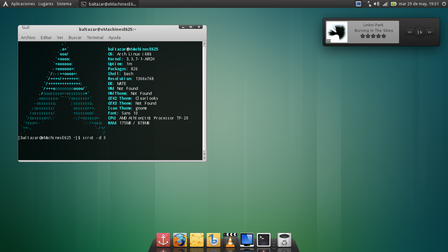Image resolution: width=448 pixels, height=252 pixels.
Task: Click the Linkin Park artist name
Action: pyautogui.click(x=373, y=25)
